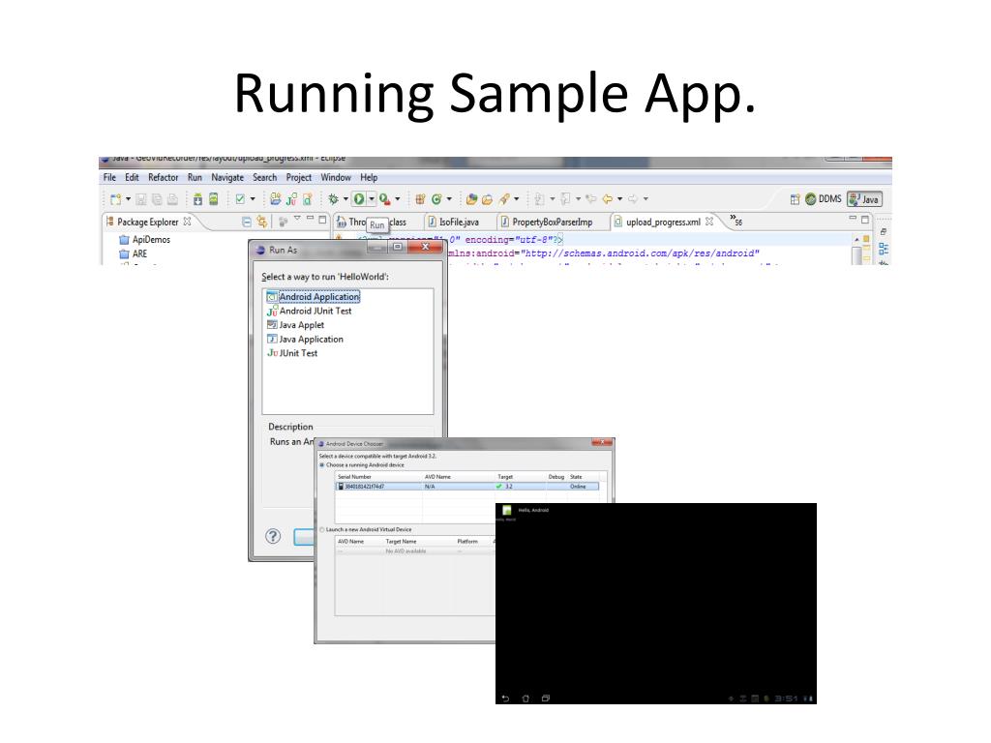
Task: Open the Refactor menu
Action: pos(163,178)
